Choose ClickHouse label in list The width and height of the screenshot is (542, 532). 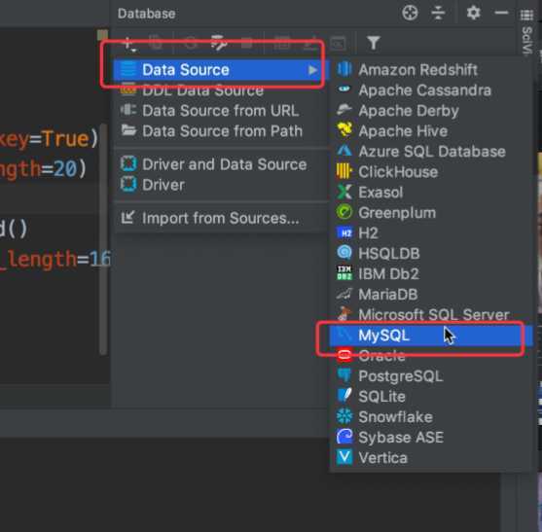398,172
